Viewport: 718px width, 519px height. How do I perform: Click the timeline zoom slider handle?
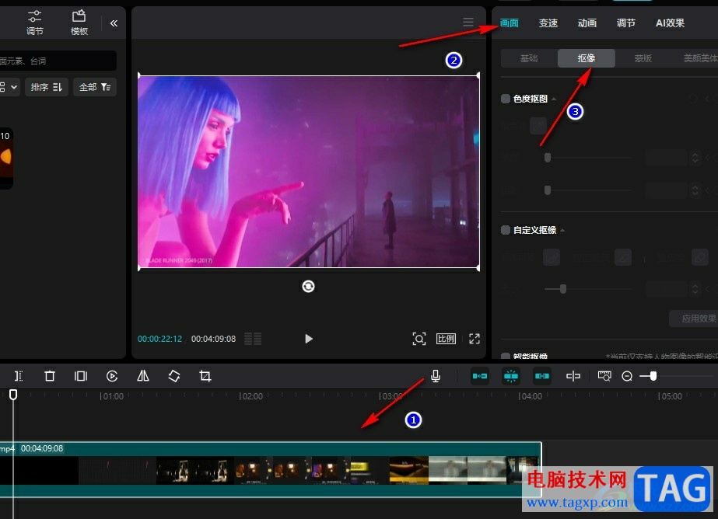(653, 376)
